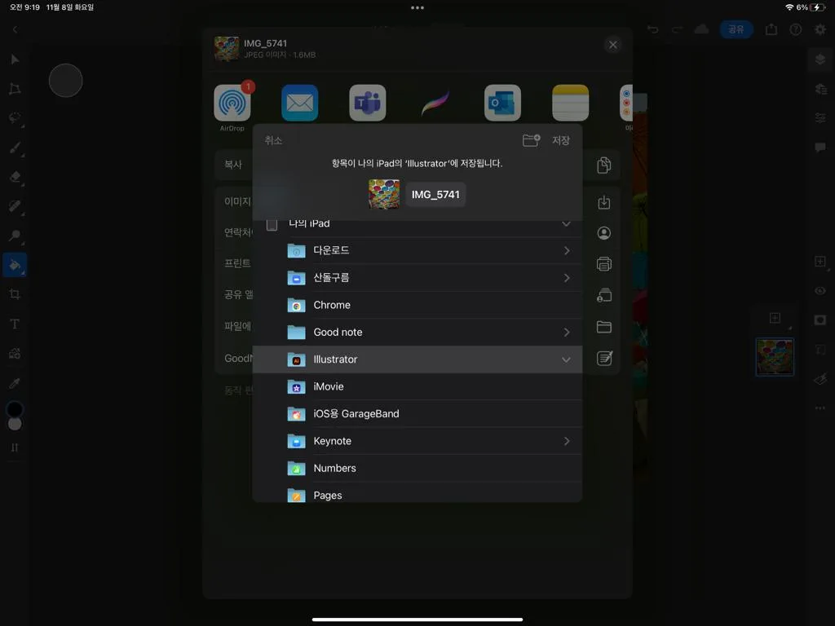
Task: Tap the brush size circle preview
Action: pos(65,81)
